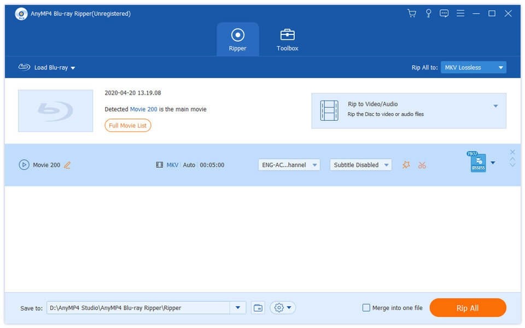Enable Merge into one file
This screenshot has height=328, width=525.
365,307
